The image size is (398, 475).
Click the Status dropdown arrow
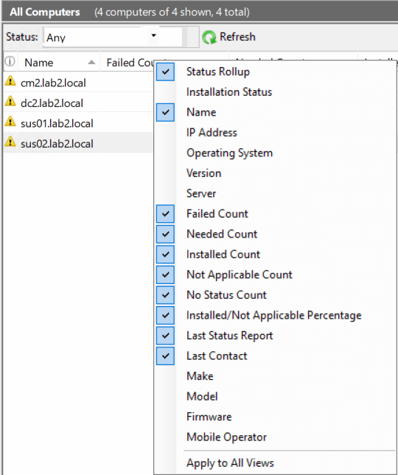point(154,35)
